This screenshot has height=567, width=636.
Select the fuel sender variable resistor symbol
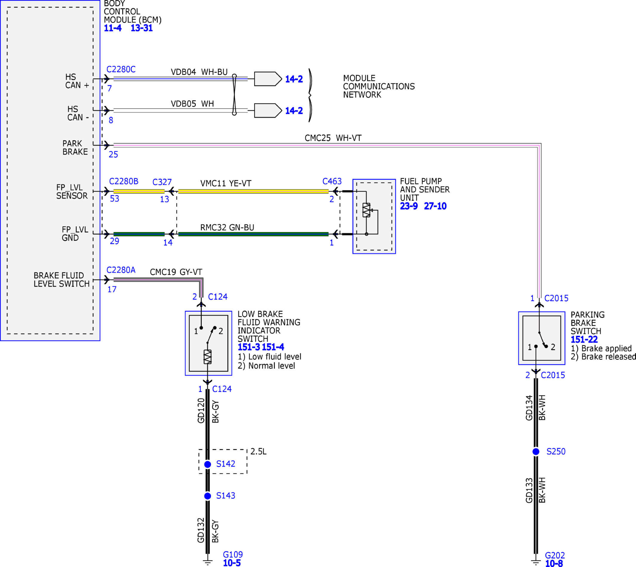click(366, 210)
